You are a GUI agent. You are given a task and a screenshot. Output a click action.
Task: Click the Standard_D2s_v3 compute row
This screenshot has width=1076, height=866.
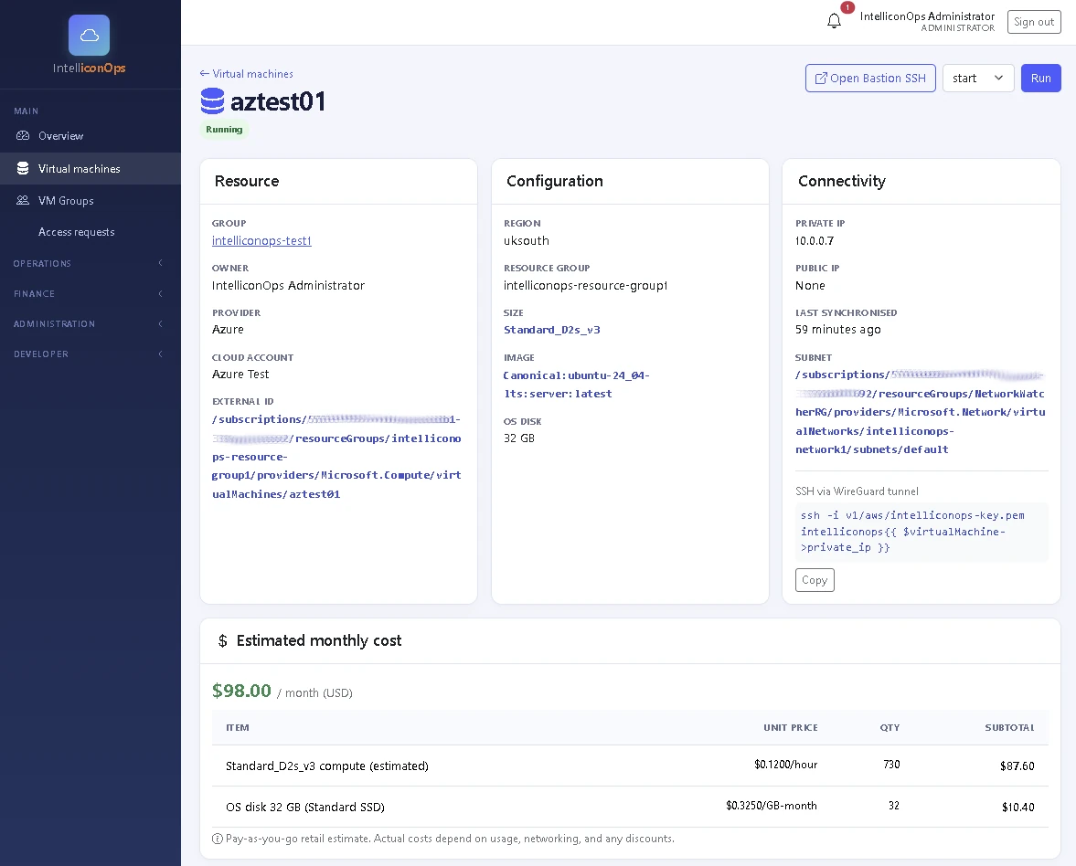click(x=630, y=766)
